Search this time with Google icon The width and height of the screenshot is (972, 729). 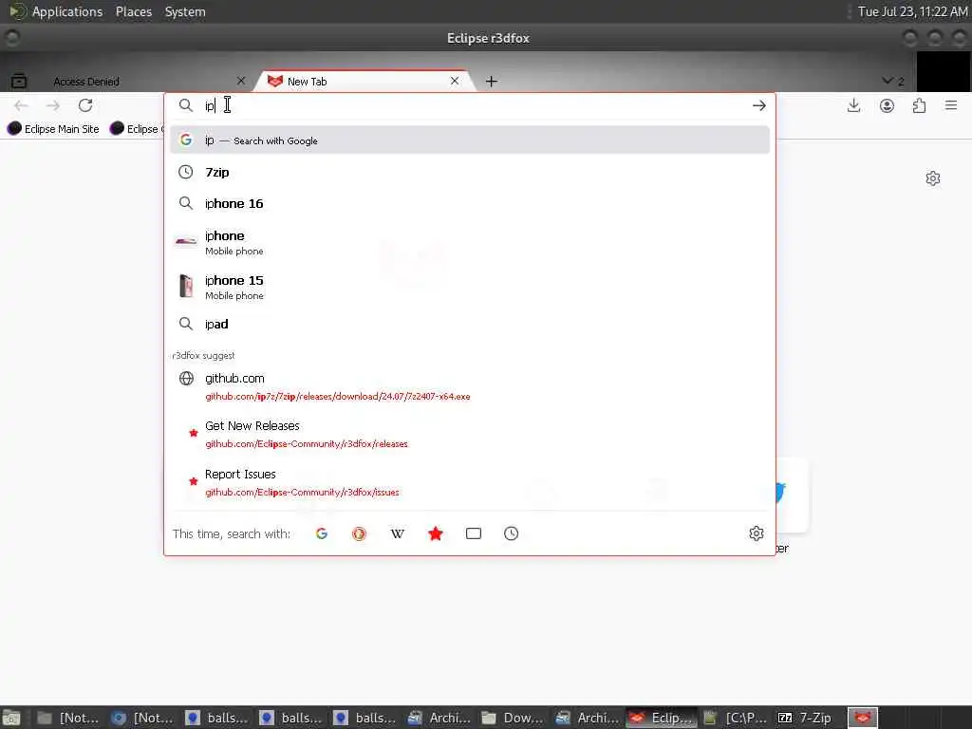click(321, 533)
